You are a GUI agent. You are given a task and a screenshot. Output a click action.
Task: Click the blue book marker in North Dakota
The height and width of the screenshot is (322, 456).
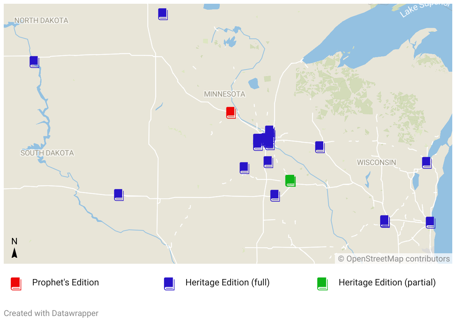pos(34,62)
